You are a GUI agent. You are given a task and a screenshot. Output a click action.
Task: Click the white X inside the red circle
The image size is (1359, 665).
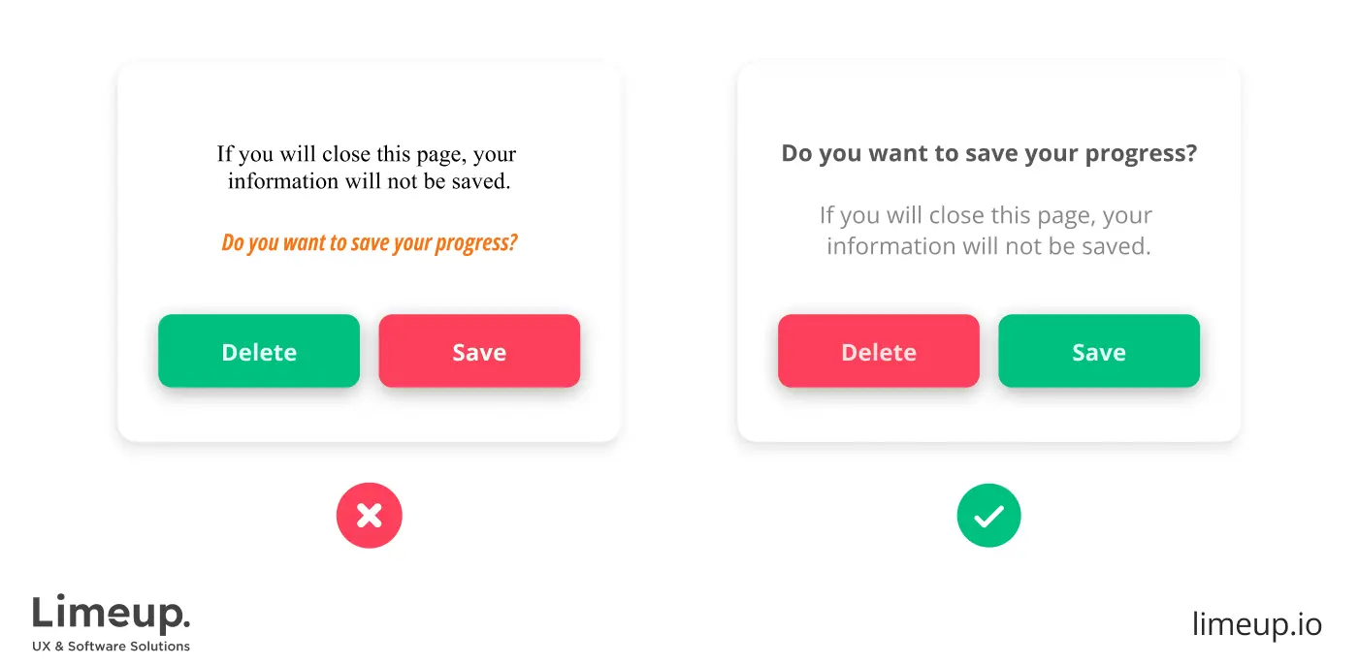tap(369, 516)
